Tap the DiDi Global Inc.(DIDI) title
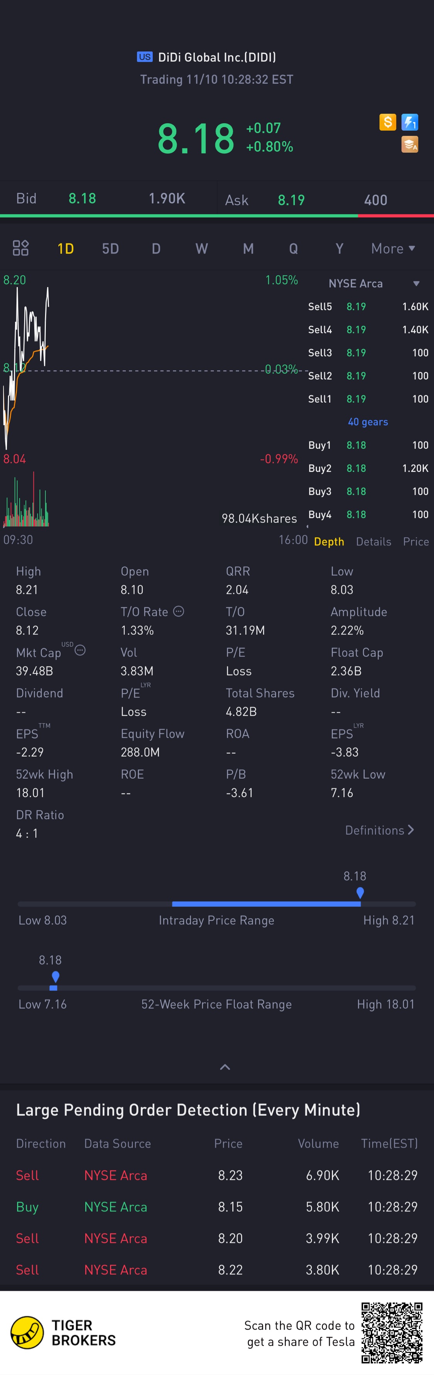The width and height of the screenshot is (434, 1375). tap(217, 57)
